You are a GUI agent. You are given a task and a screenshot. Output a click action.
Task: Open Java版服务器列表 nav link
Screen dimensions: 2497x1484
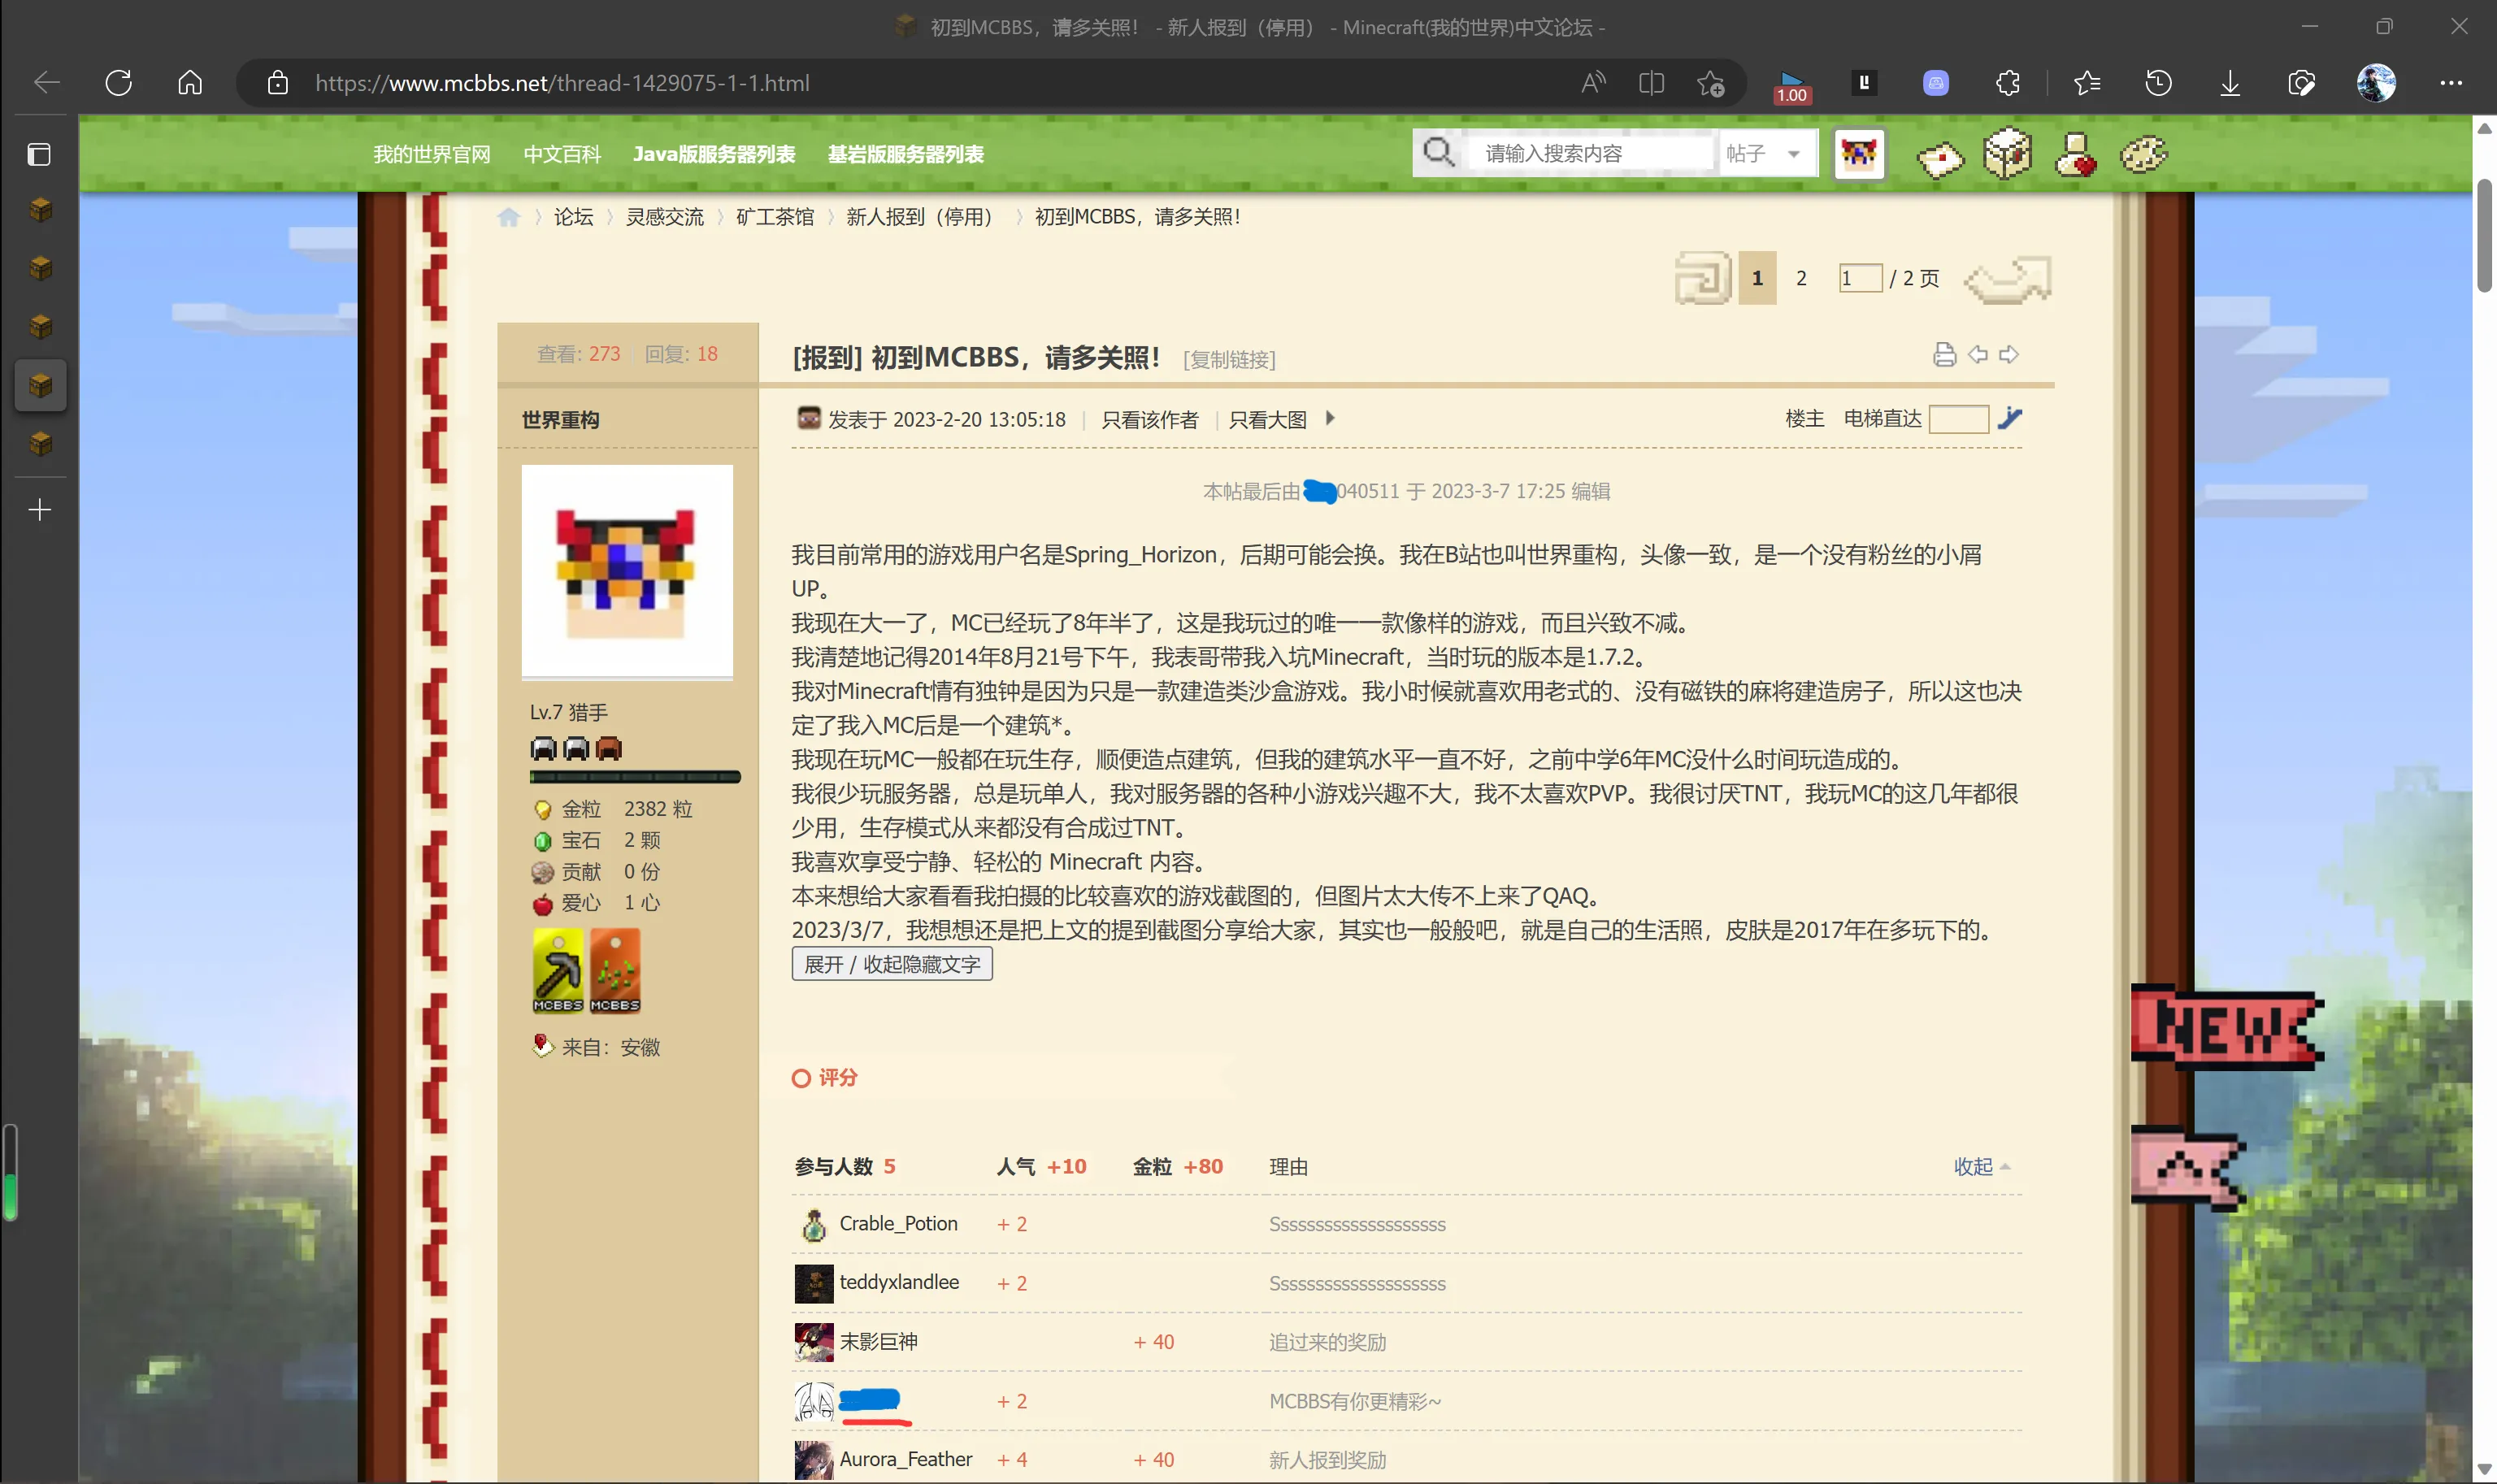(714, 154)
